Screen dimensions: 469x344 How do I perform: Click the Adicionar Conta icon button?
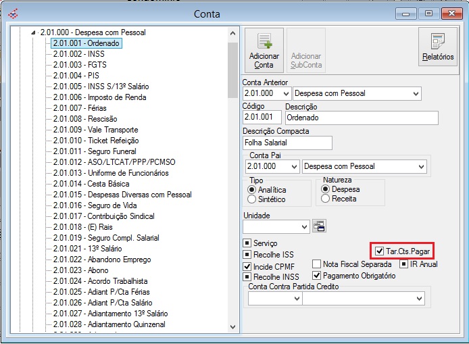[x=264, y=51]
